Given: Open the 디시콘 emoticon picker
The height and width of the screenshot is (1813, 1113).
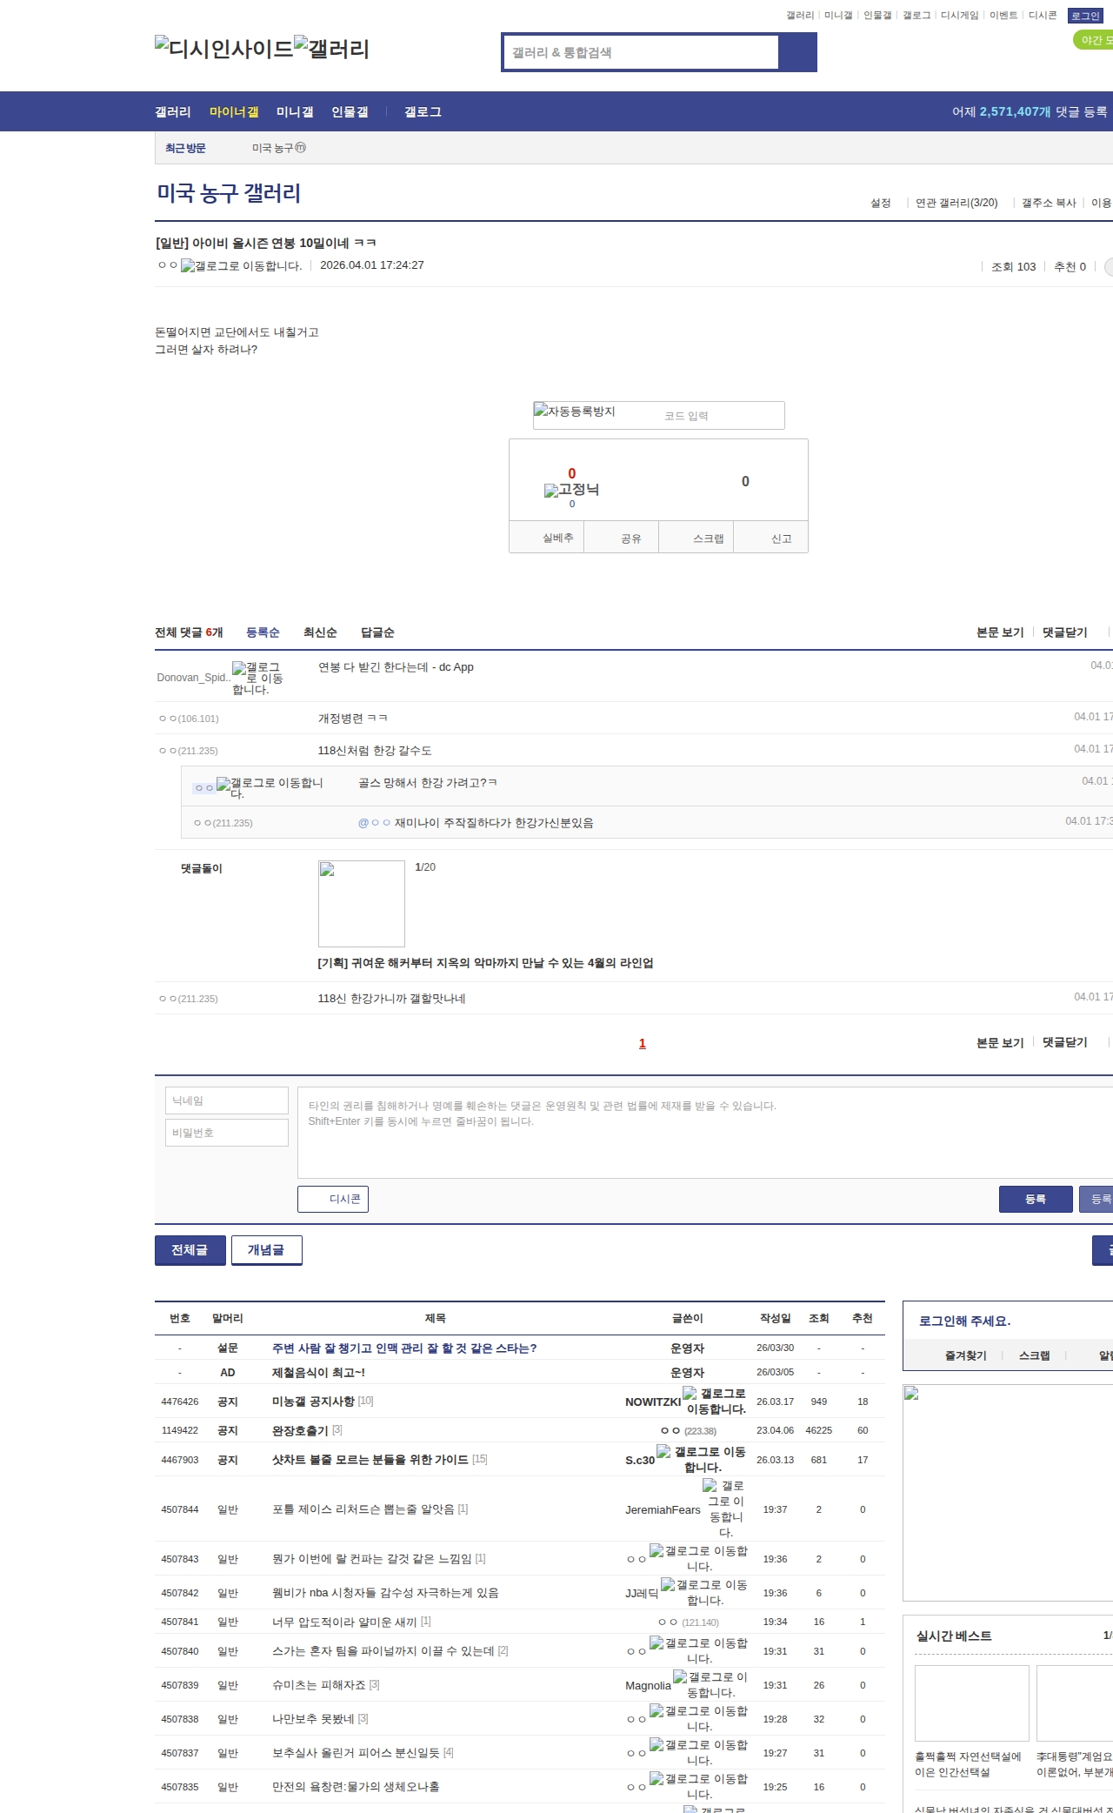Looking at the screenshot, I should click(333, 1199).
